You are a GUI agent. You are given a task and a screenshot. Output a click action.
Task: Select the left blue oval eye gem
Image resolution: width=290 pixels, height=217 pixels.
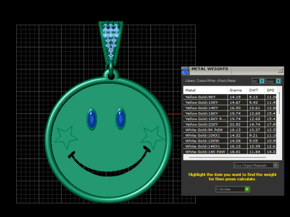pyautogui.click(x=92, y=119)
